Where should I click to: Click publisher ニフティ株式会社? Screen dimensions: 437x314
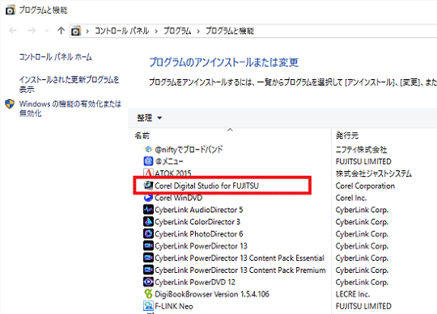tap(361, 149)
